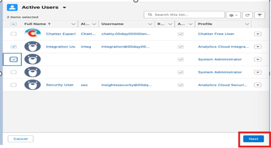Open Username column menu chevron

click(150, 24)
